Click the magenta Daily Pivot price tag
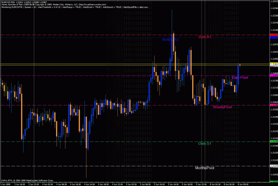Screen dimensions: 278x186 [x=274, y=76]
